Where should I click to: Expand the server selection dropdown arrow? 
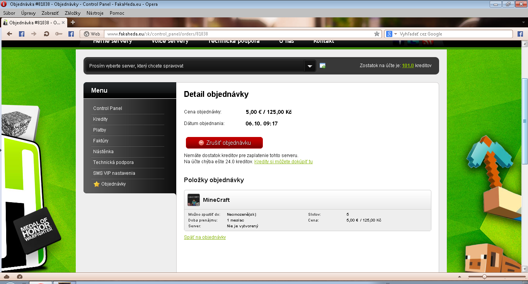pyautogui.click(x=310, y=66)
